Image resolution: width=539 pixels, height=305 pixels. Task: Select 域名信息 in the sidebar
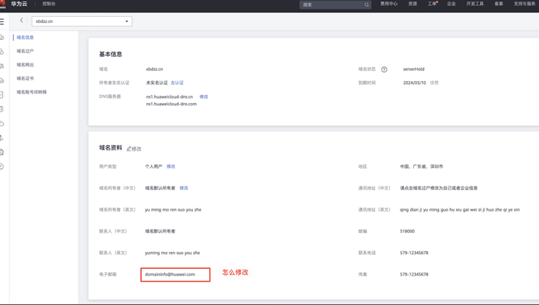(x=25, y=38)
